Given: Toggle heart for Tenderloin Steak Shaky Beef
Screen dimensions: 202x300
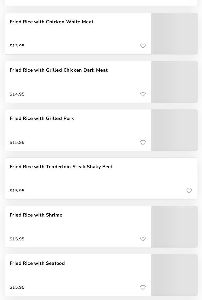Looking at the screenshot, I should (x=189, y=191).
